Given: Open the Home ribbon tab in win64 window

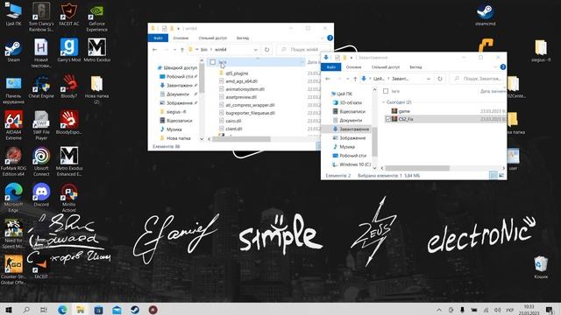Looking at the screenshot, I should click(181, 38).
